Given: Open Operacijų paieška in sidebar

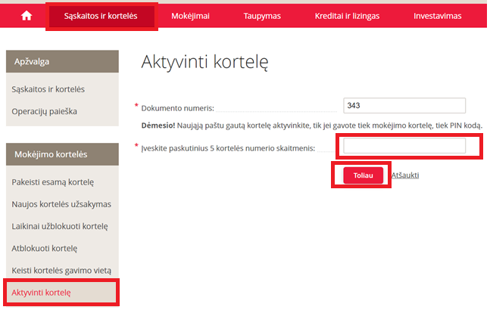Looking at the screenshot, I should coord(45,111).
